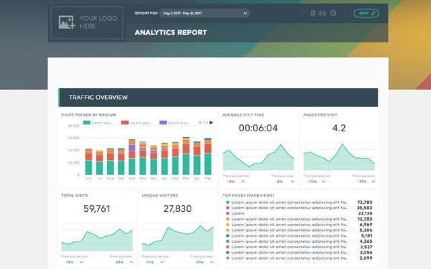This screenshot has width=431, height=269.
Task: Click the purple dot beside Lorem row
Action: tap(228, 213)
